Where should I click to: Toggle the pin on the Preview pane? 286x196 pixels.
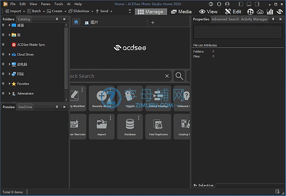pyautogui.click(x=57, y=107)
